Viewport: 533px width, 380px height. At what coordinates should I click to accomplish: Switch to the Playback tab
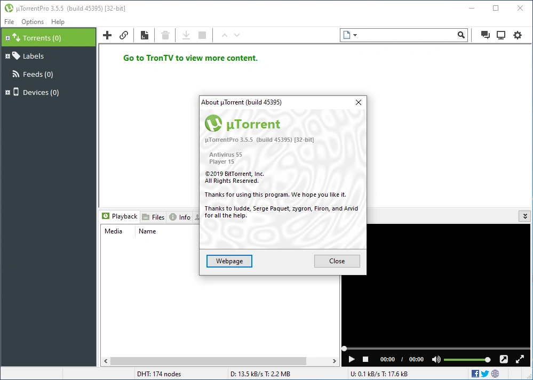pos(120,216)
